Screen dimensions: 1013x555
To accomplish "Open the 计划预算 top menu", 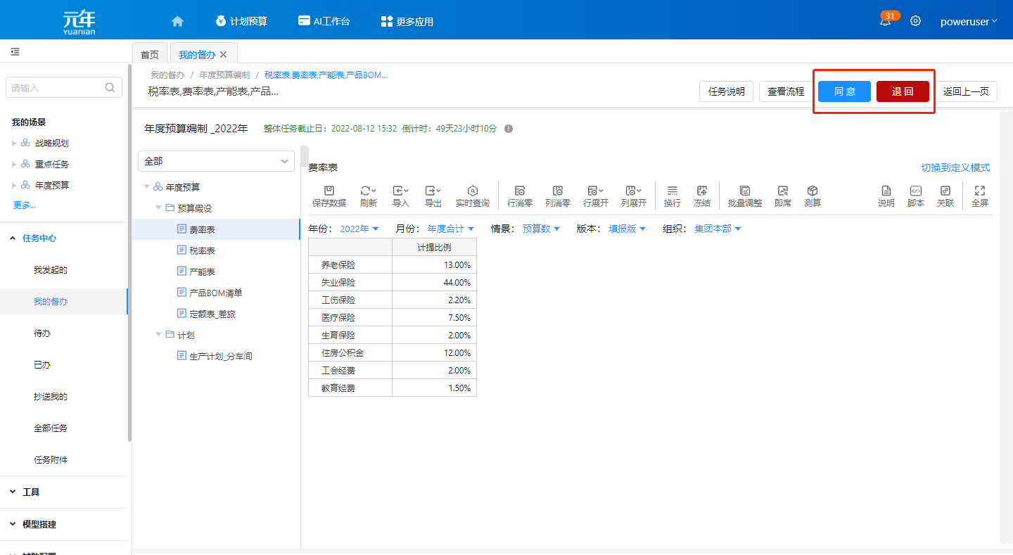I will (x=241, y=21).
